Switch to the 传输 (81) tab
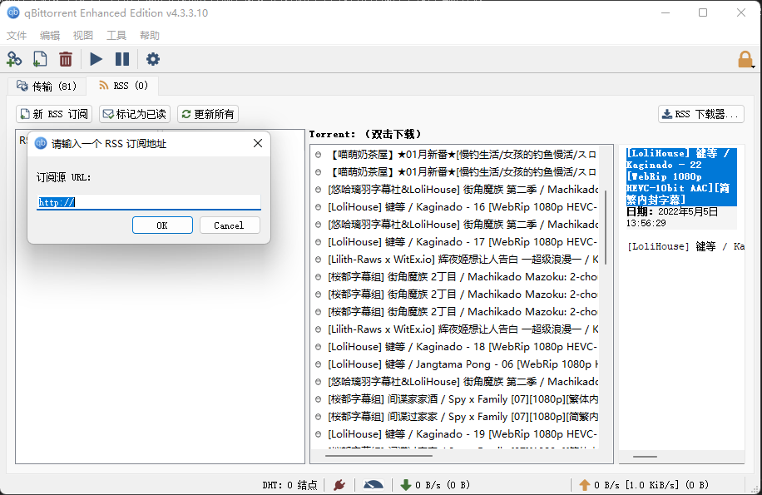The width and height of the screenshot is (762, 495). click(47, 86)
